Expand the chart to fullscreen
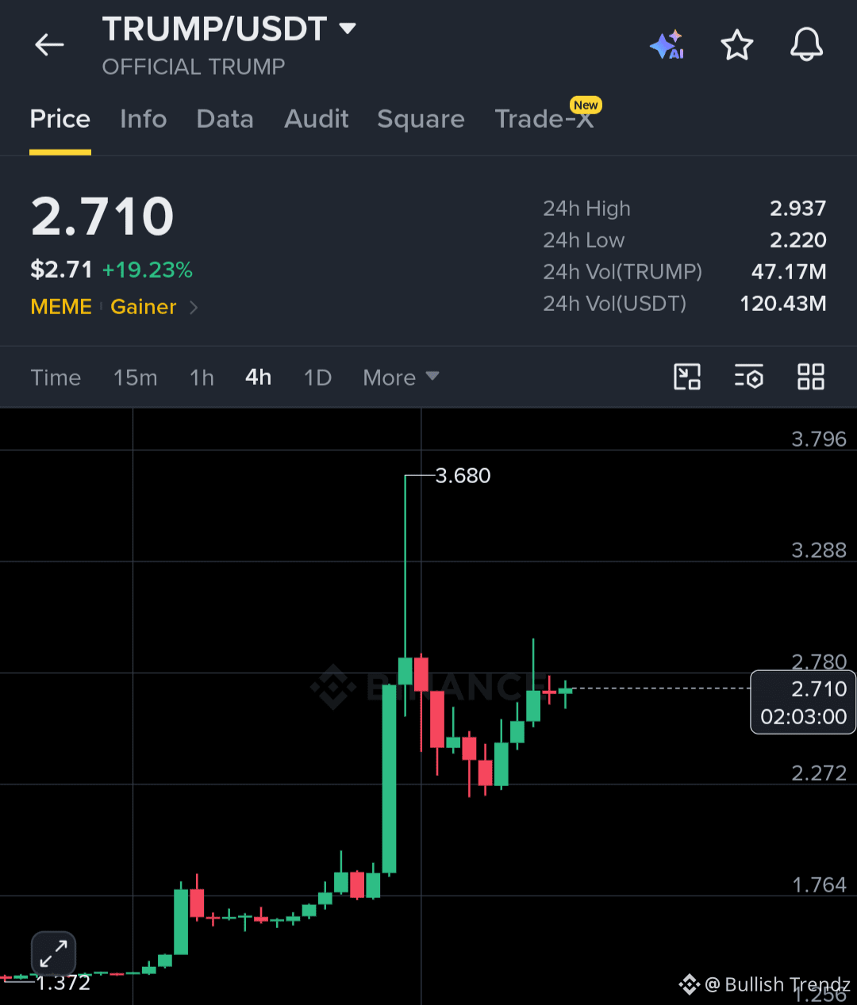The width and height of the screenshot is (857, 1005). [x=53, y=953]
